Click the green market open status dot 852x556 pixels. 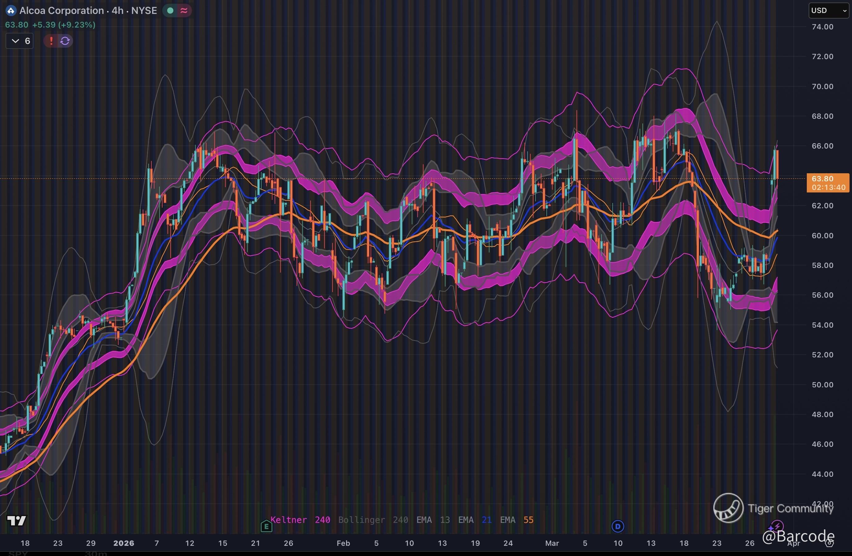click(170, 11)
